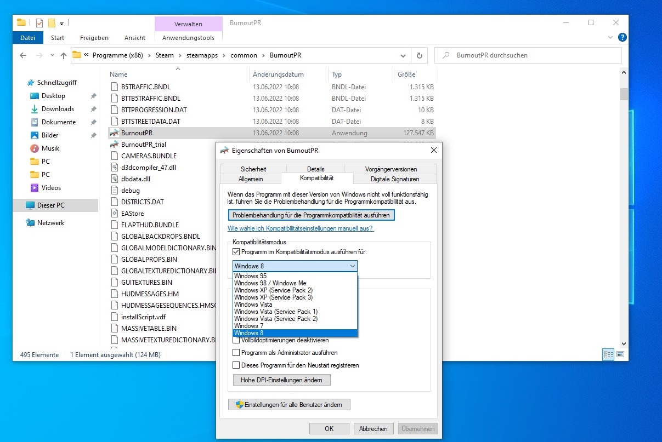Switch to details view icon in status bar
The width and height of the screenshot is (662, 442).
pyautogui.click(x=608, y=354)
